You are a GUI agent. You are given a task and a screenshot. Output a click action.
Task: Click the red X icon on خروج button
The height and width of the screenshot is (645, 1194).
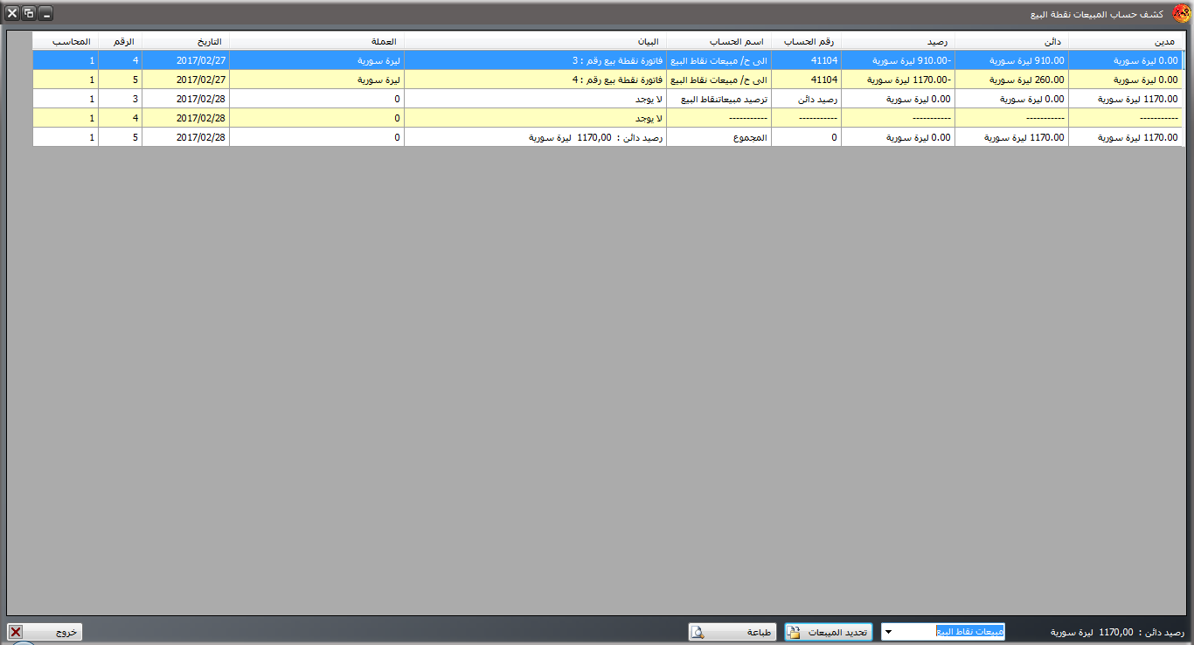pyautogui.click(x=16, y=632)
